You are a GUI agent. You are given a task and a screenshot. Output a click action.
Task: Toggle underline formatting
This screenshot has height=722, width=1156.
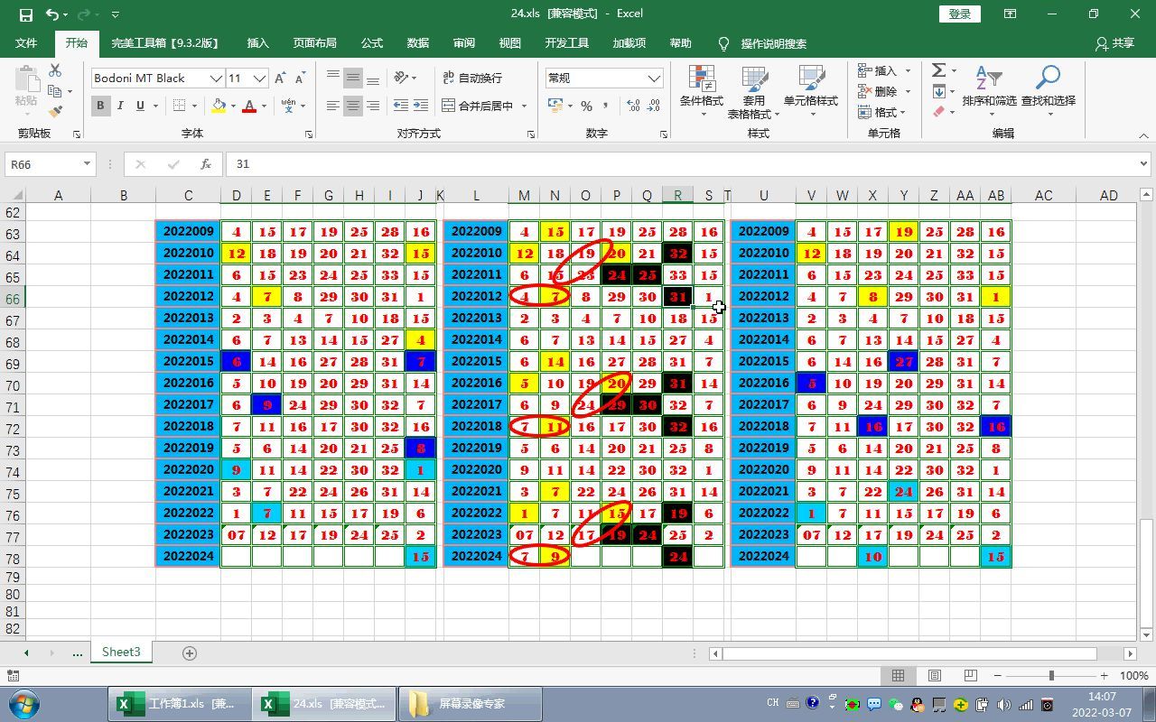(x=140, y=106)
